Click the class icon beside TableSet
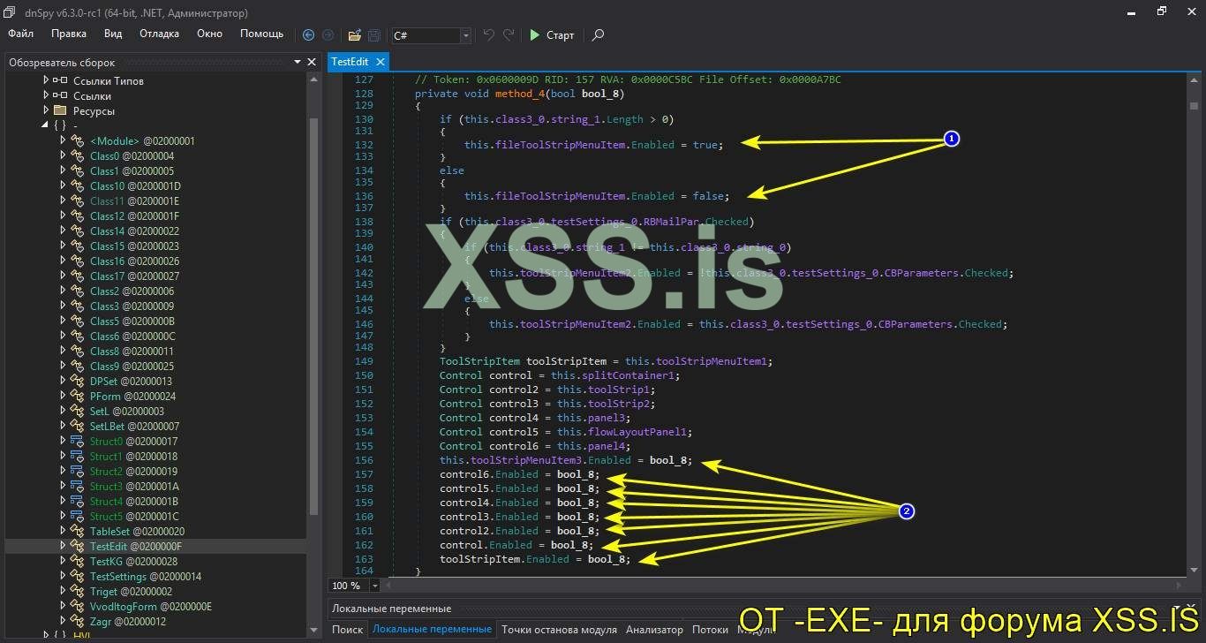The height and width of the screenshot is (643, 1206). 77,532
